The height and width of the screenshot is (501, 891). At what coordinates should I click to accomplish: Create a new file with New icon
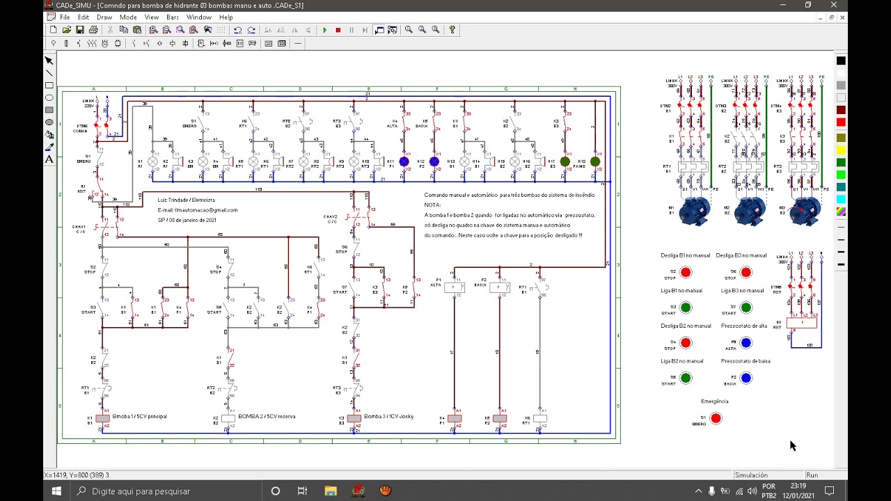tap(53, 30)
